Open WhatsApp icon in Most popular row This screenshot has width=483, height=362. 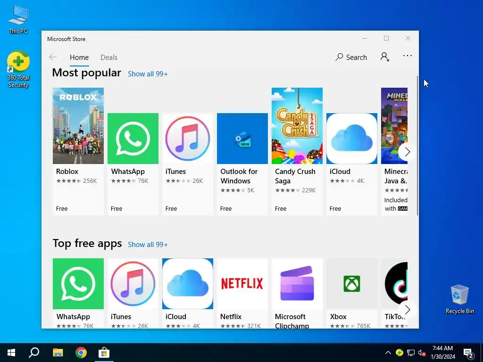pyautogui.click(x=133, y=139)
